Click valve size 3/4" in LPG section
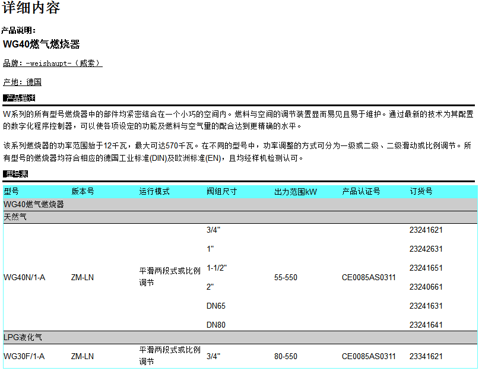The width and height of the screenshot is (482, 371). click(213, 357)
